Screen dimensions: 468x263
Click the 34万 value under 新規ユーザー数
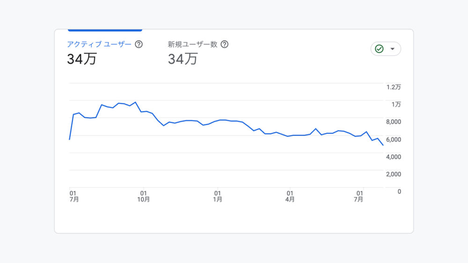click(x=183, y=59)
